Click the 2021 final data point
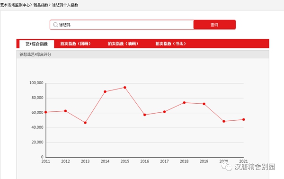 click(244, 120)
